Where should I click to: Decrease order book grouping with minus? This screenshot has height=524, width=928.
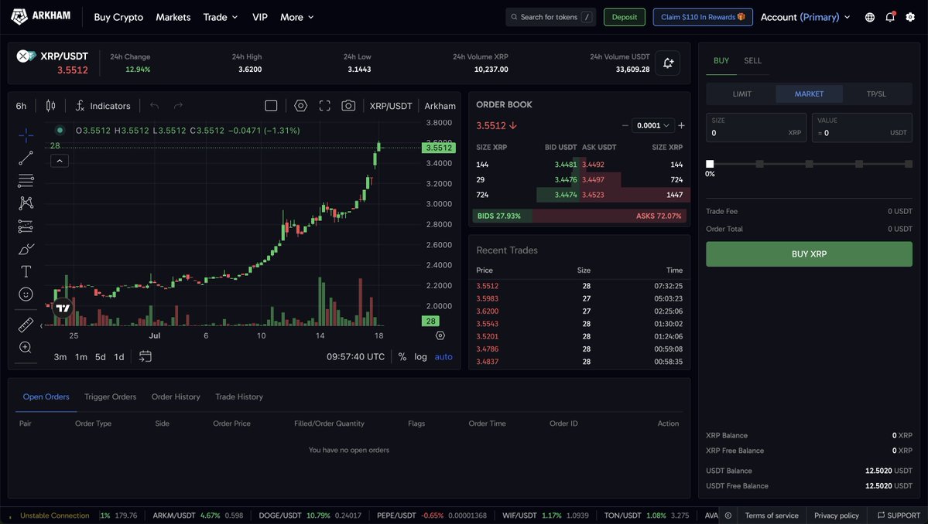coord(625,125)
